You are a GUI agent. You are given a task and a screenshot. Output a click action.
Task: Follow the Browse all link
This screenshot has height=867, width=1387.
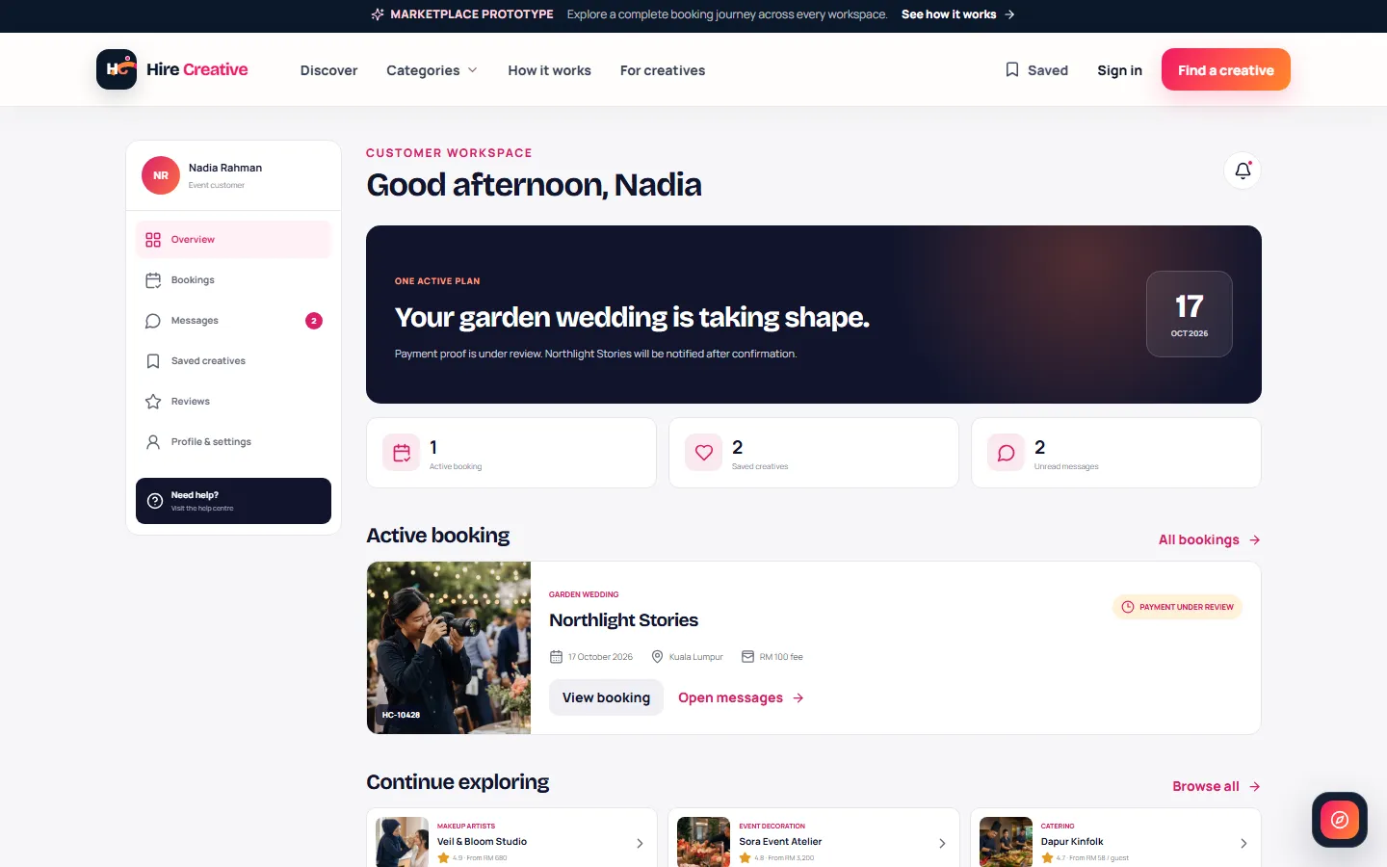[x=1217, y=786]
